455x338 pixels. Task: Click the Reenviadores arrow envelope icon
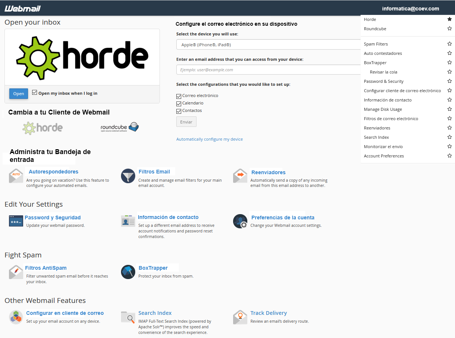coord(240,176)
